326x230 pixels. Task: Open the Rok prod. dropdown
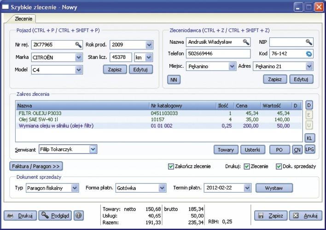click(x=149, y=45)
